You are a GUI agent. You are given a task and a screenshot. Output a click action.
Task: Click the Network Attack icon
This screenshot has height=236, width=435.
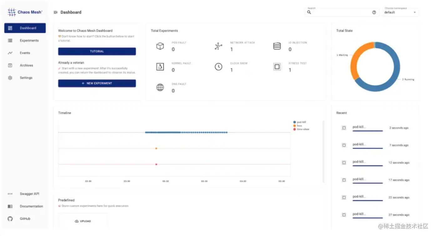(x=218, y=46)
